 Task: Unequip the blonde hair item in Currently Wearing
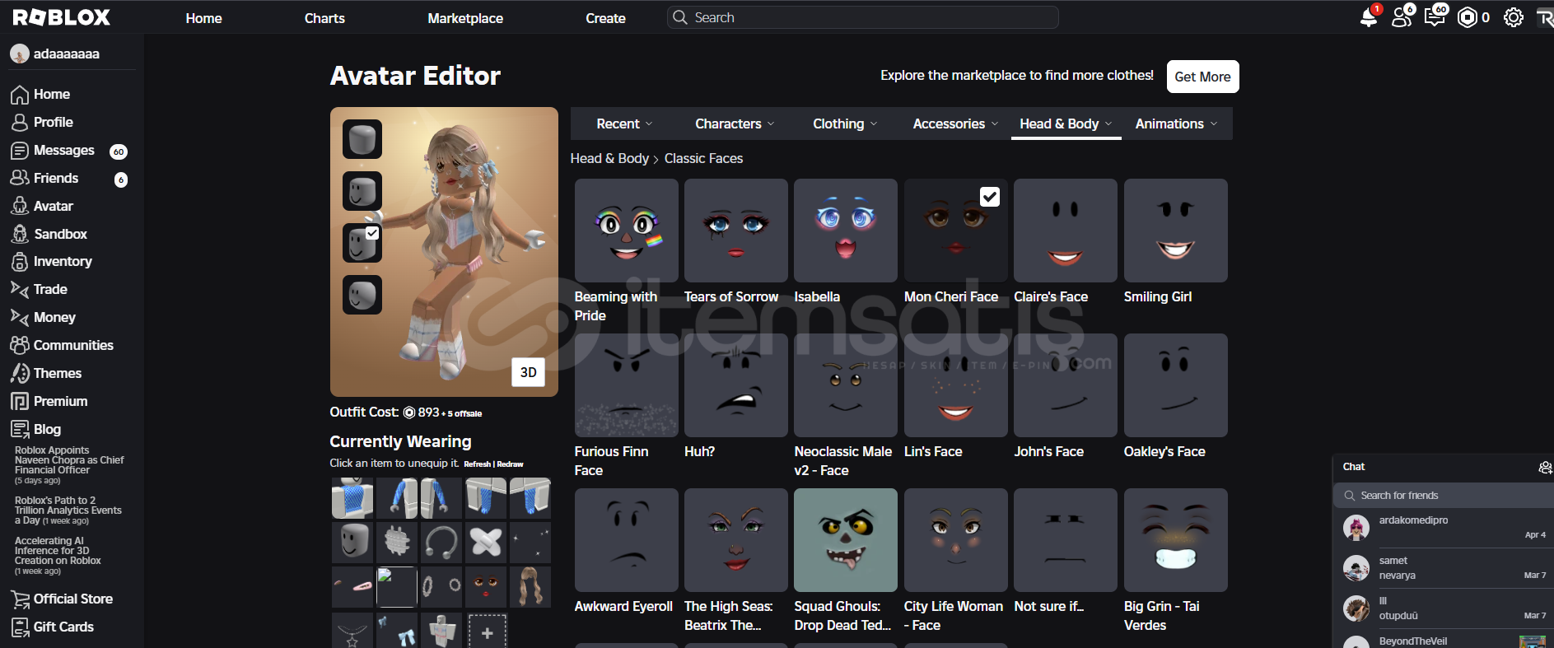pos(530,586)
